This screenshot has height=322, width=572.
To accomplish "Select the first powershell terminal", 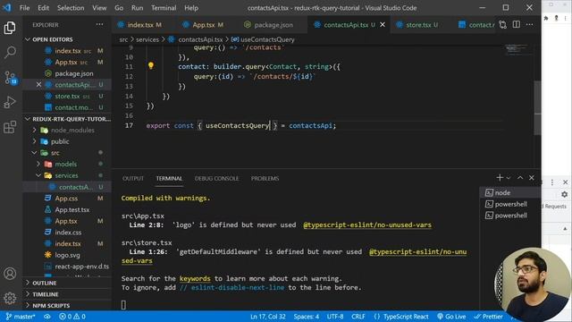I will (x=509, y=204).
